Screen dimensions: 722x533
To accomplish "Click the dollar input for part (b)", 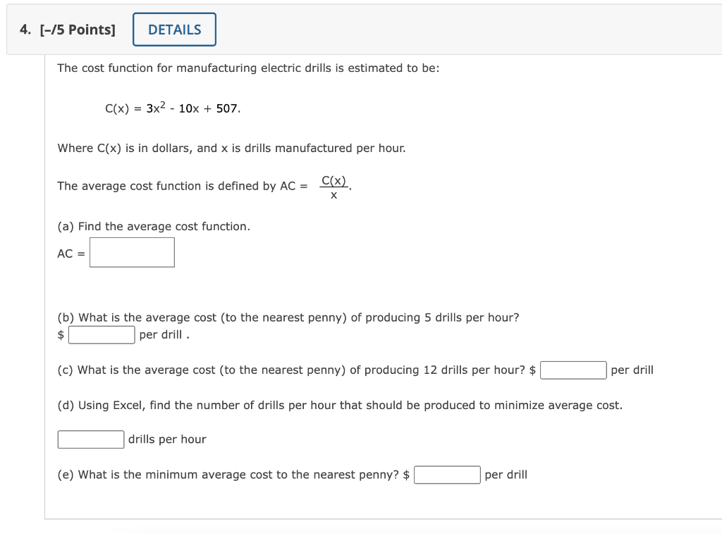I will coord(102,334).
